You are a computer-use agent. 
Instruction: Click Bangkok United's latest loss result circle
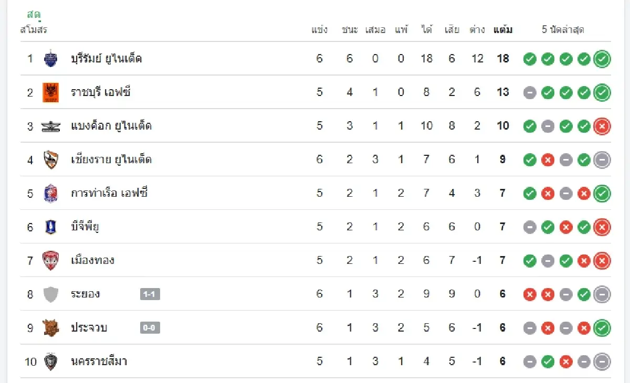click(x=602, y=126)
